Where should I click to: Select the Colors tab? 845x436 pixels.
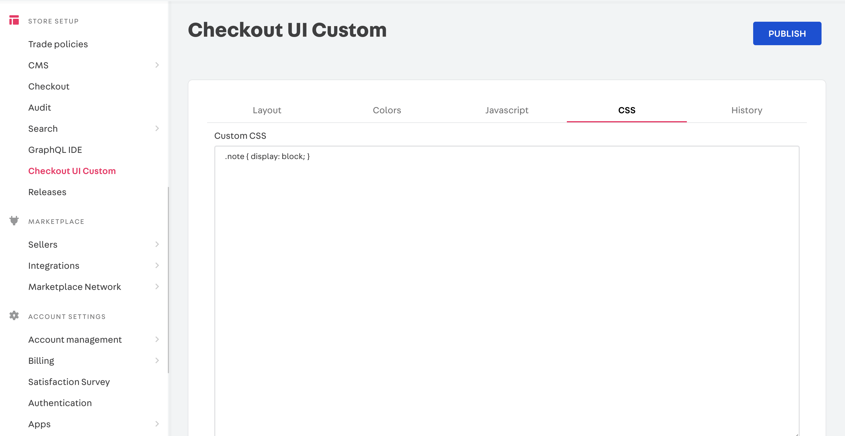pyautogui.click(x=387, y=110)
